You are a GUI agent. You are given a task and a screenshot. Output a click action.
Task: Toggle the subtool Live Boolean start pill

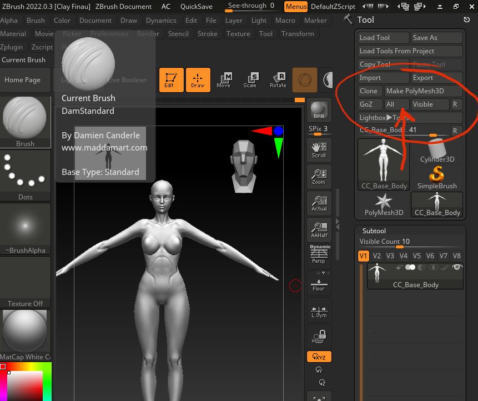click(410, 268)
